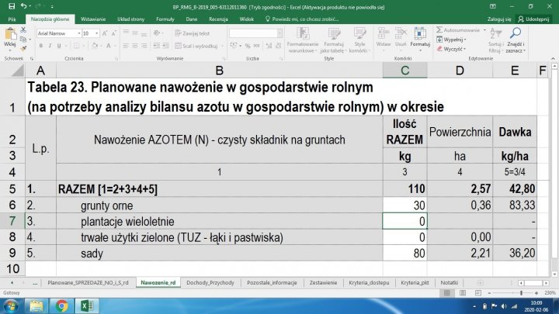Image resolution: width=559 pixels, height=314 pixels.
Task: Toggle Underline formatting
Action: tap(59, 46)
